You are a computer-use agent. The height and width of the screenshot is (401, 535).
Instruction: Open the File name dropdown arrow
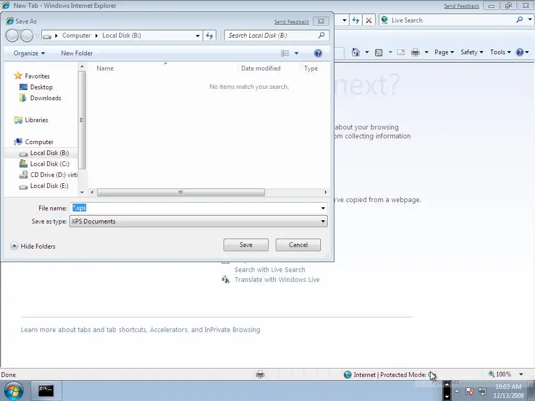tap(323, 208)
